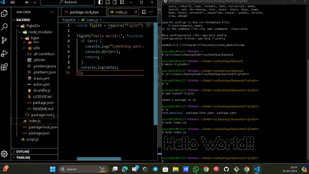
Task: Click the terminal prompt input line
Action: click(234, 161)
